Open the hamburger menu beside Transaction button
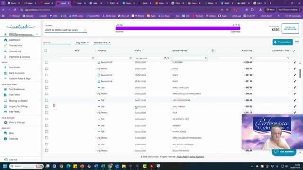303x170 pixels. coord(297,42)
